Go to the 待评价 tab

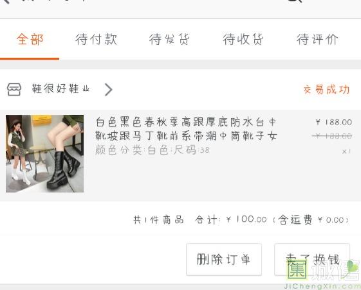pyautogui.click(x=317, y=39)
